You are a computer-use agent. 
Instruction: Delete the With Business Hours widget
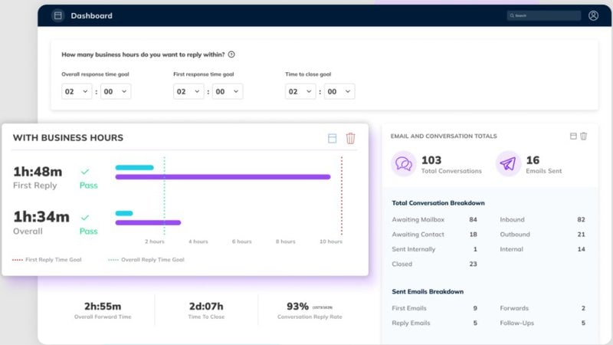(351, 138)
